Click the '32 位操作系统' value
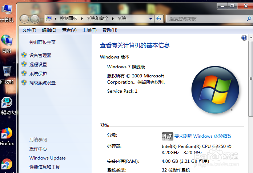 (x=176, y=170)
